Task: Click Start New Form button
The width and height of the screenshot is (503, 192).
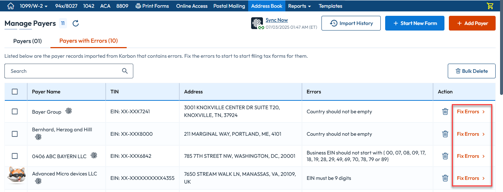Action: click(415, 23)
